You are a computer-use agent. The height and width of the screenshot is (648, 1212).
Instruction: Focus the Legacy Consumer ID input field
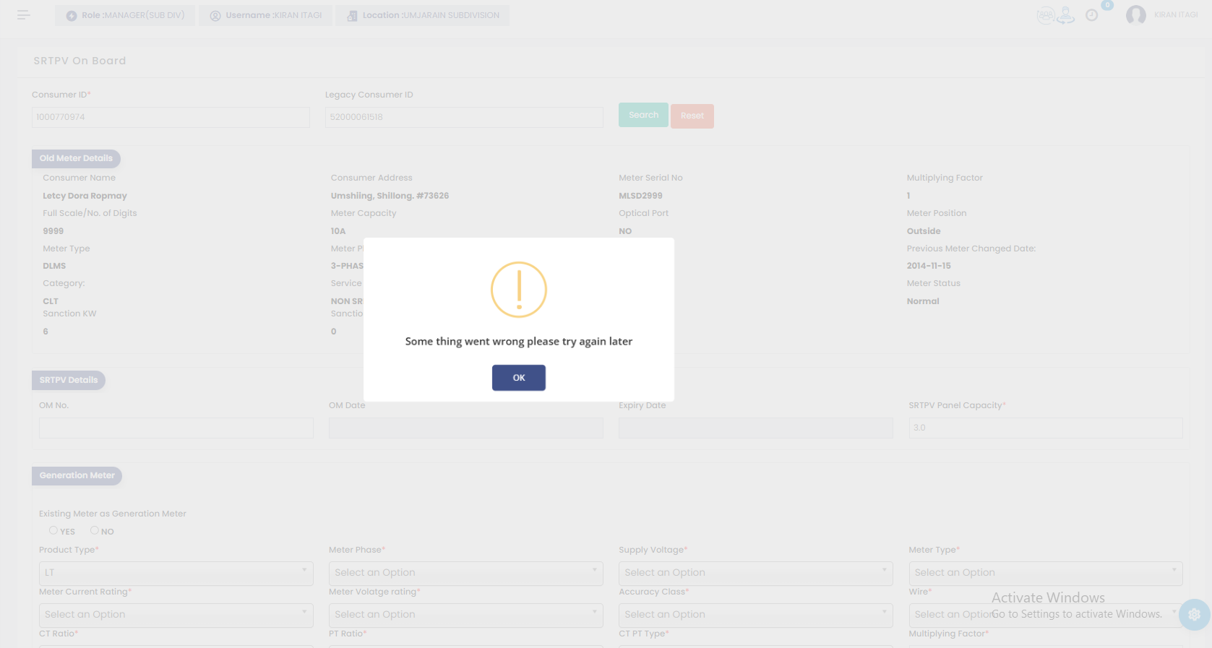464,117
